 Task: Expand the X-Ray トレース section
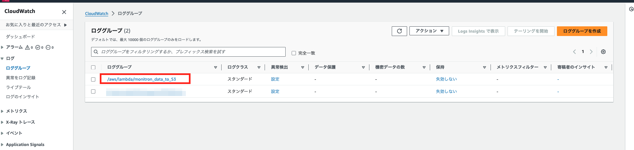point(2,122)
